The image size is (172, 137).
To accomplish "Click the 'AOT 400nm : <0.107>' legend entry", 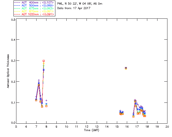I will pyautogui.click(x=34, y=2).
